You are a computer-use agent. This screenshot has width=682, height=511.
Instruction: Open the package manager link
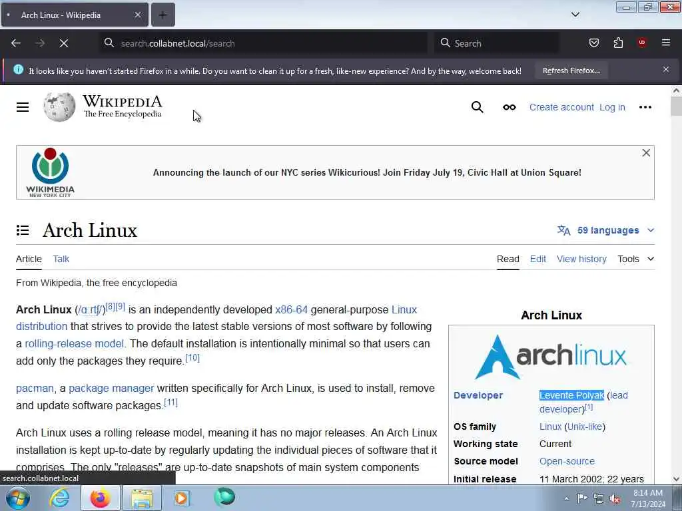[x=111, y=389]
